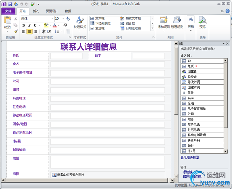This screenshot has width=232, height=189.
Task: Open the 宋体 font name dropdown
Action: point(52,19)
